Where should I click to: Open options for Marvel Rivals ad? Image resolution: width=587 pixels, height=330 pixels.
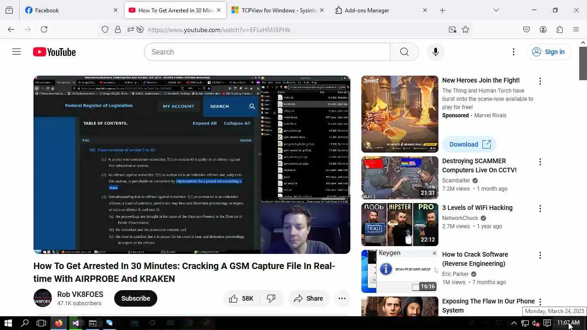(x=540, y=81)
